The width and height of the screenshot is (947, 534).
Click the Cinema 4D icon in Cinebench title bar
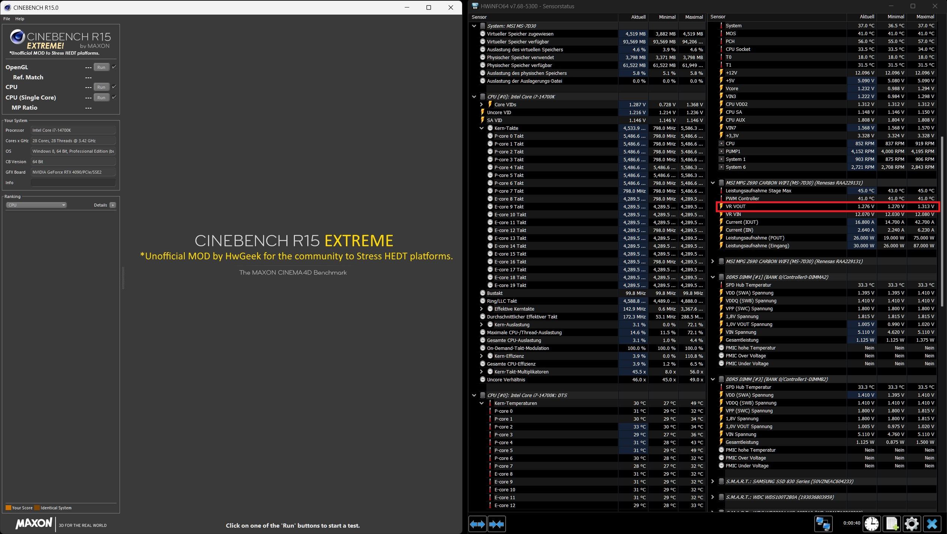[x=7, y=7]
